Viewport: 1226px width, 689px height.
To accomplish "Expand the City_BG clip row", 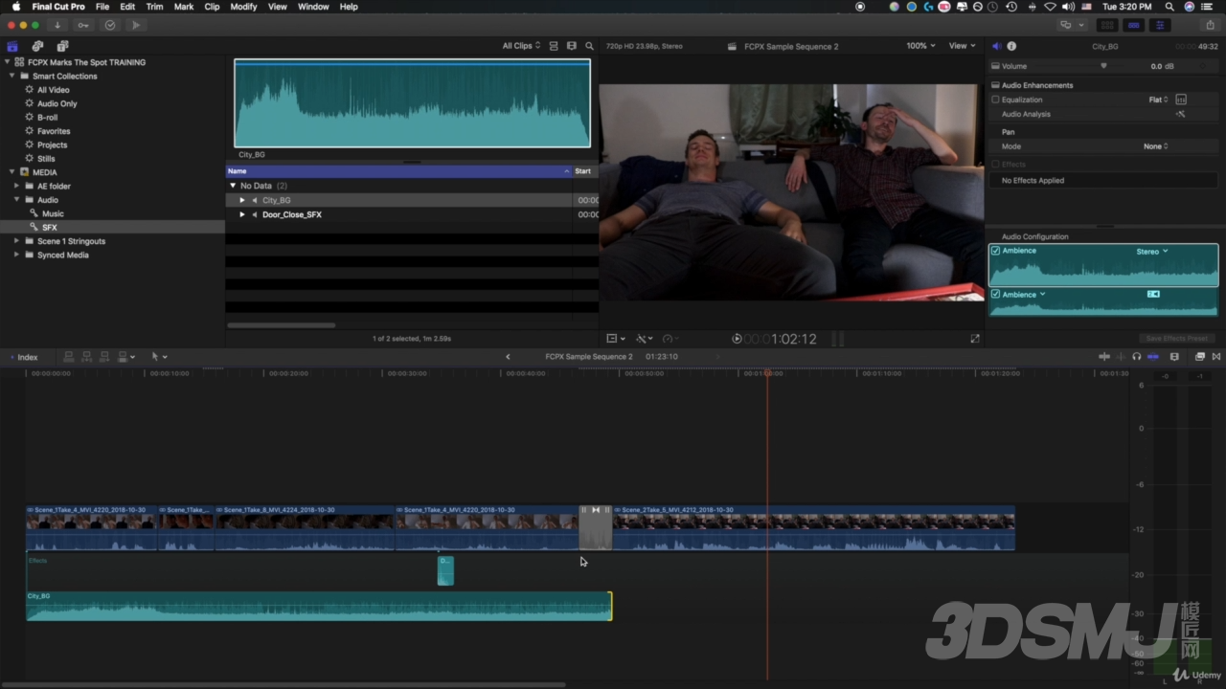I will (242, 200).
